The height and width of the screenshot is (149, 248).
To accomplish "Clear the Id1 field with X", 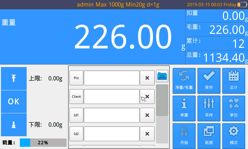I will pyautogui.click(x=147, y=115).
